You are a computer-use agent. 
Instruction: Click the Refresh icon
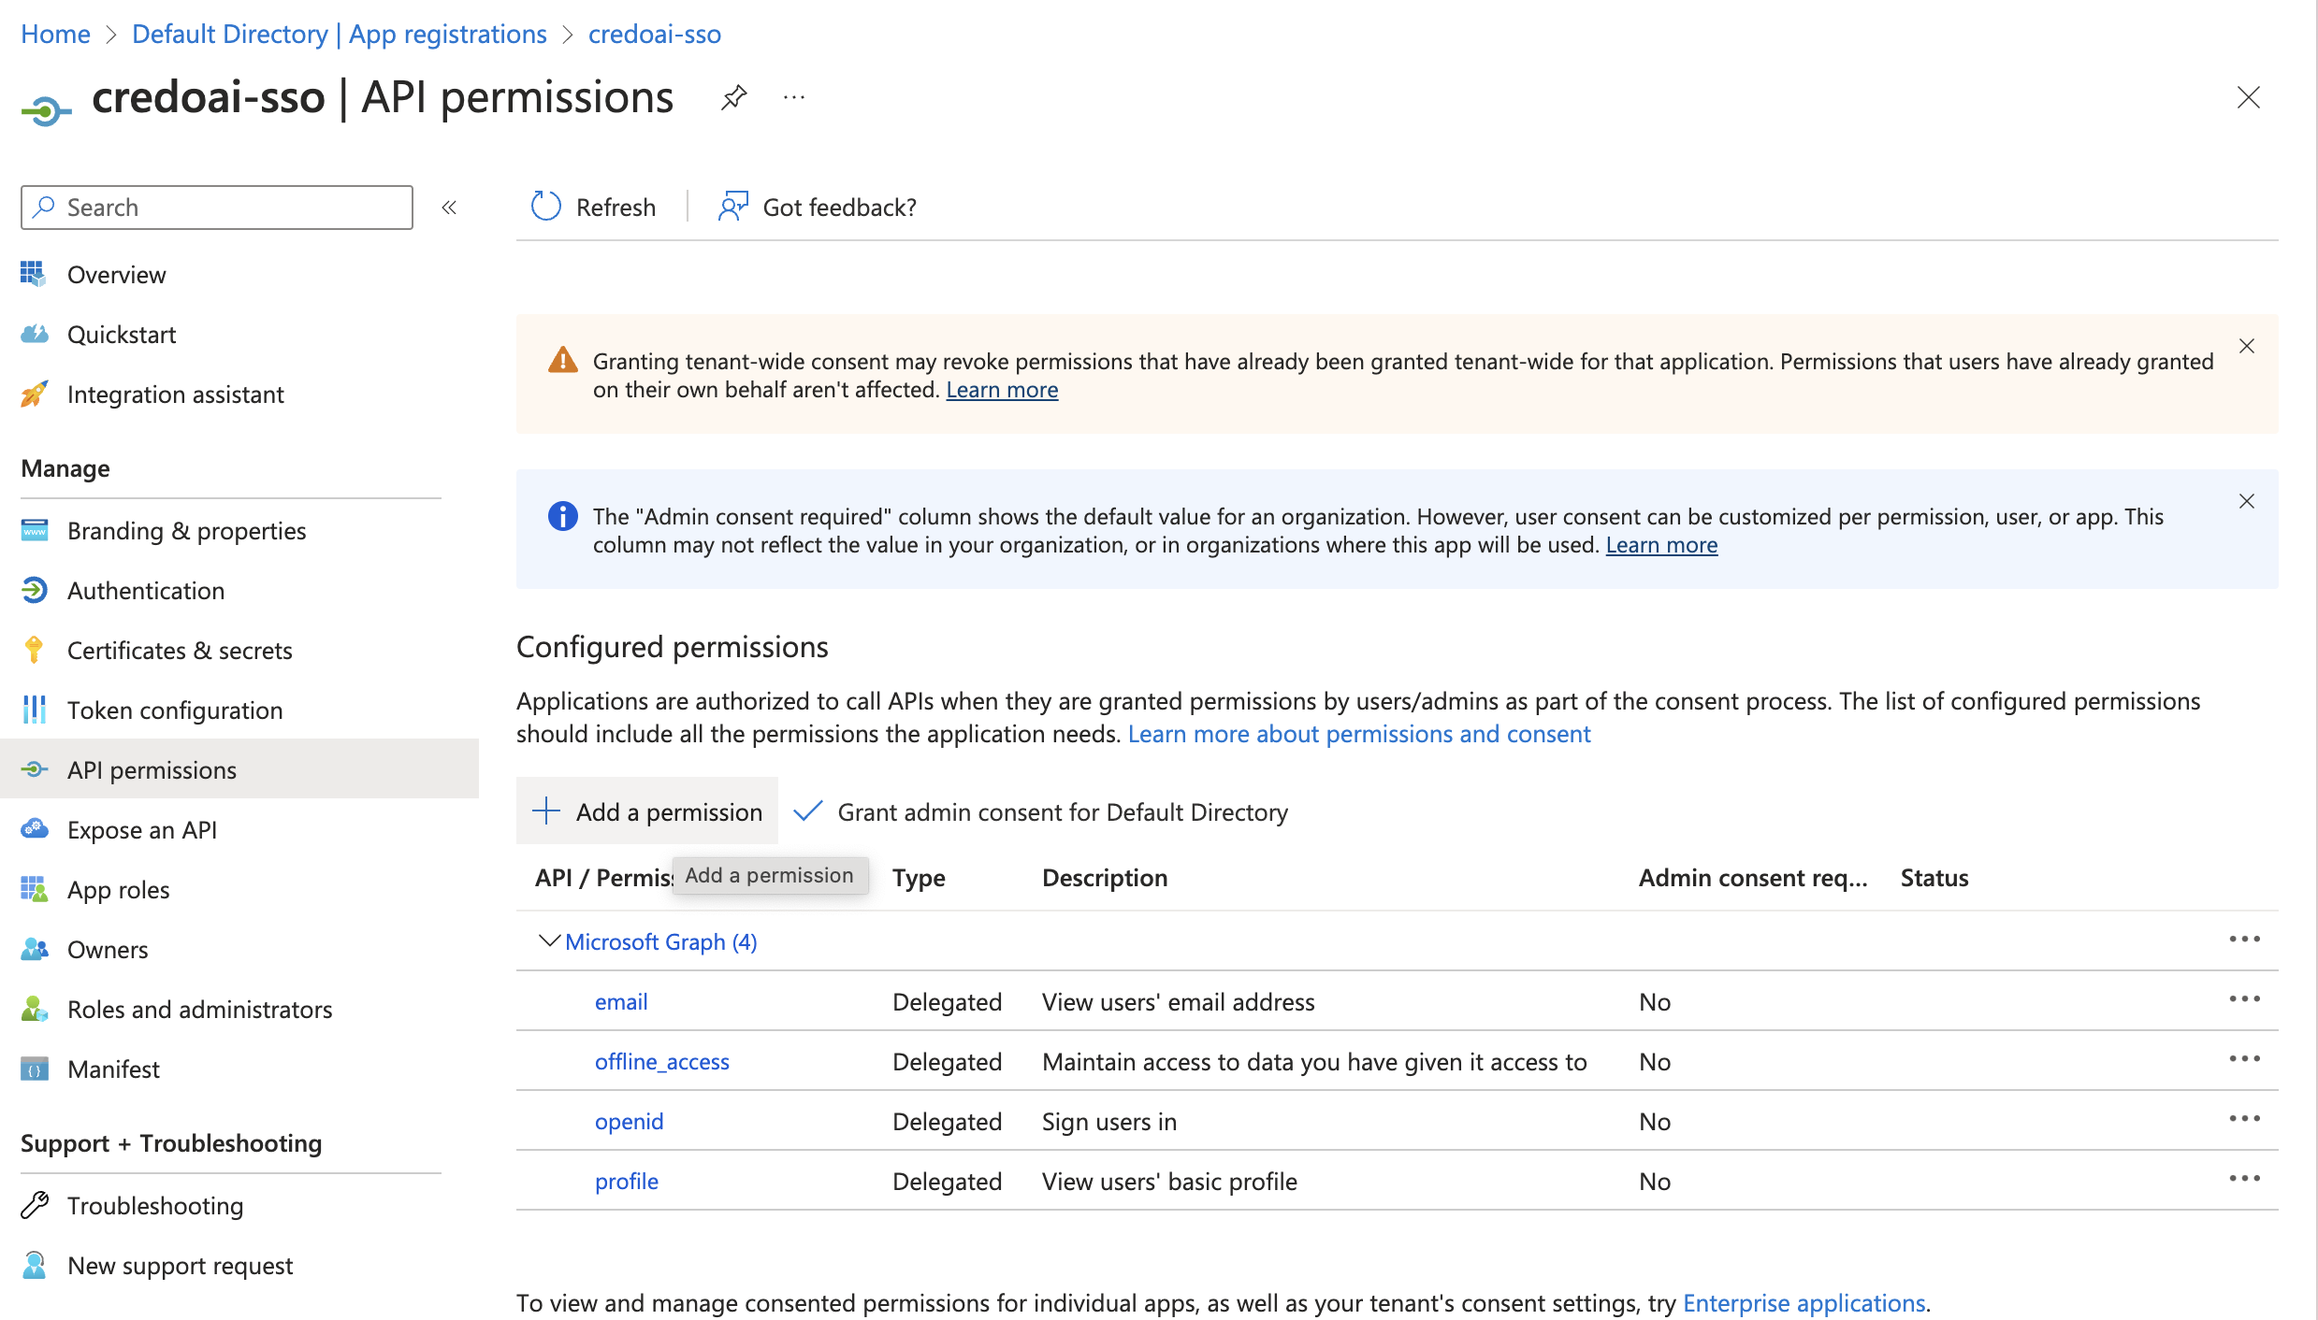pyautogui.click(x=545, y=207)
